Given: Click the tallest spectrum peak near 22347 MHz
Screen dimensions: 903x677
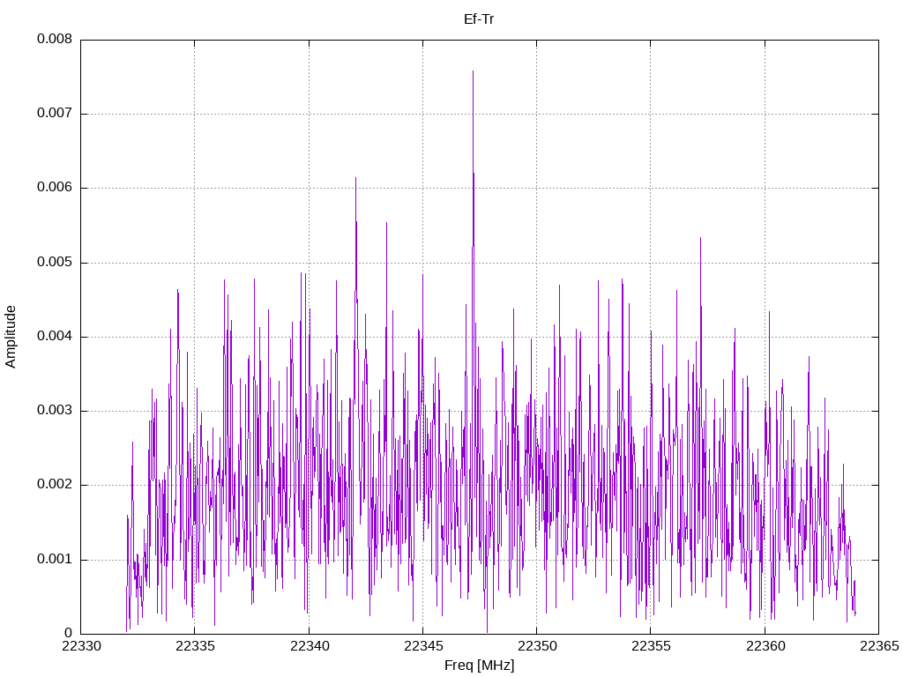Looking at the screenshot, I should [474, 72].
